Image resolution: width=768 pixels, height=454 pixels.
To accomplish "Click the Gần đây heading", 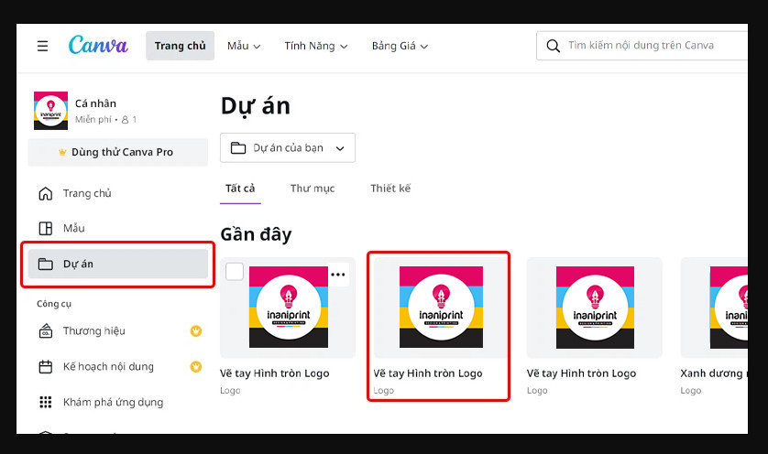I will [256, 235].
